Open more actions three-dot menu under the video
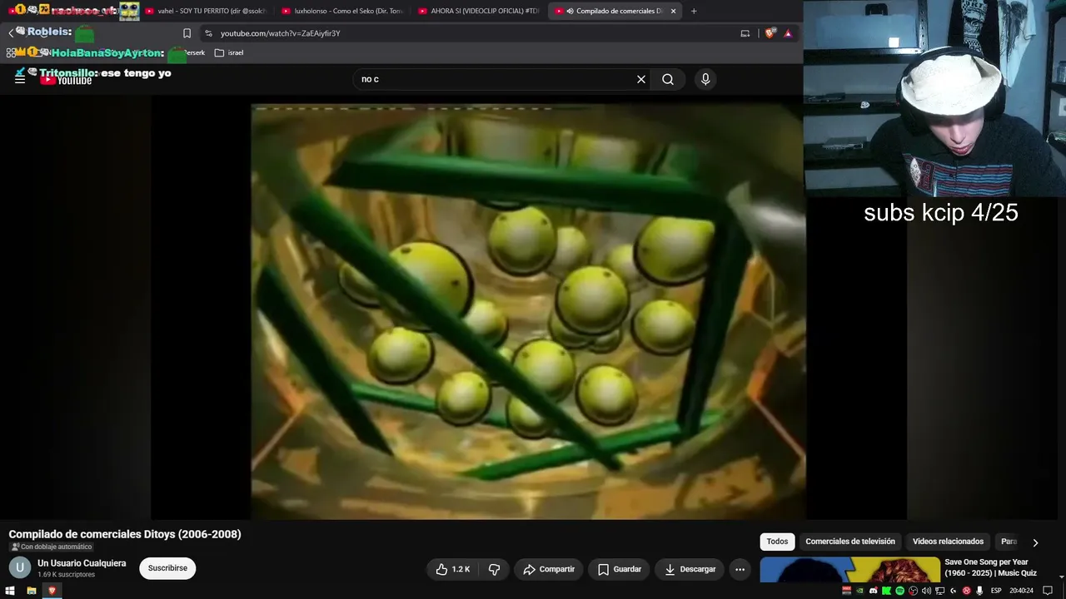This screenshot has height=599, width=1066. (740, 569)
